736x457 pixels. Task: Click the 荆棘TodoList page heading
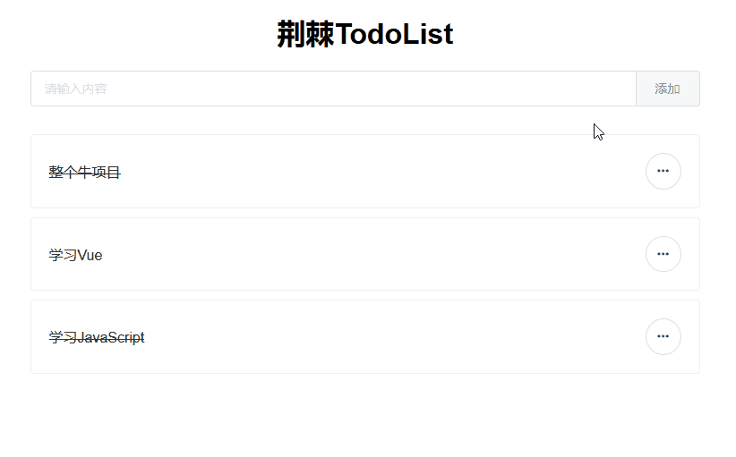365,35
